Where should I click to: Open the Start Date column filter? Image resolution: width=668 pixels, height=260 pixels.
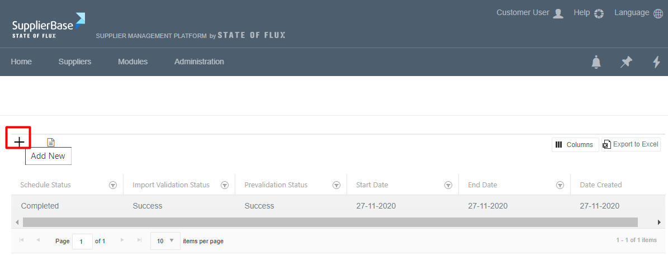448,185
